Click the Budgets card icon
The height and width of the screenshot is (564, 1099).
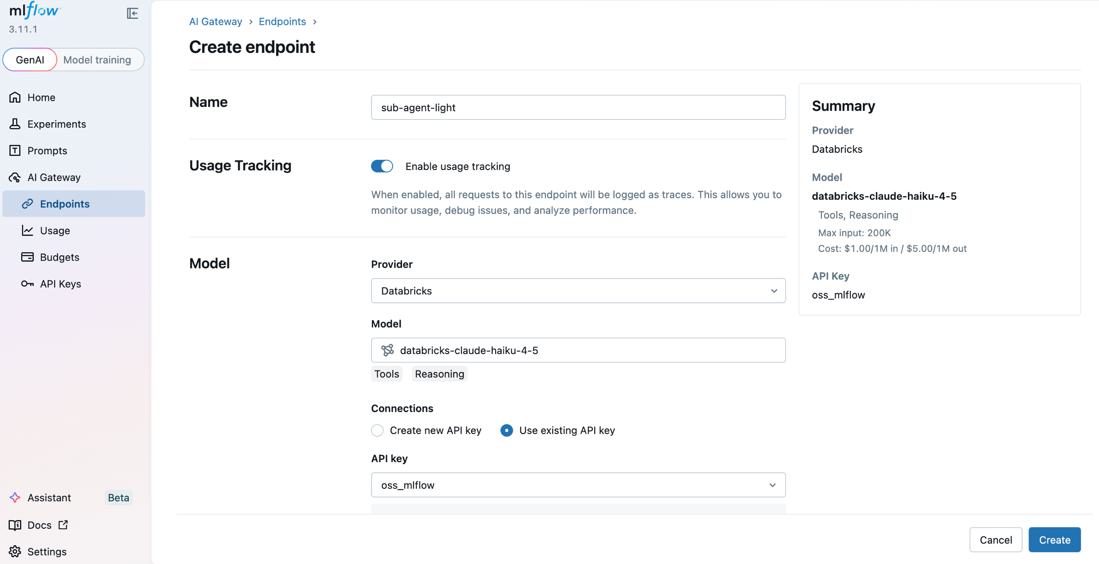[27, 257]
